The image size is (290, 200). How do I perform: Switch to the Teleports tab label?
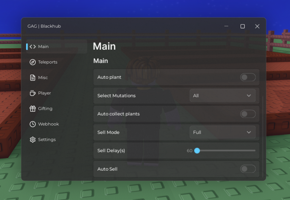tap(48, 62)
